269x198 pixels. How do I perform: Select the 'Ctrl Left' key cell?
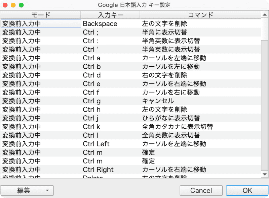coord(110,144)
